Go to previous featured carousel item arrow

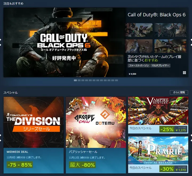tap(1, 42)
